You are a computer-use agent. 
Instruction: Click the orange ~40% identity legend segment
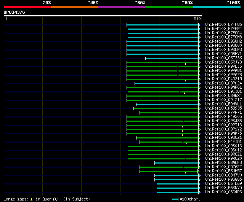tap(75, 7)
